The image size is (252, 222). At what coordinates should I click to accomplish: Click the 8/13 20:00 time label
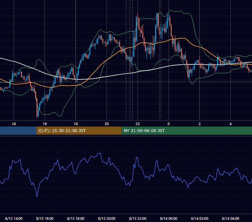(x=107, y=218)
